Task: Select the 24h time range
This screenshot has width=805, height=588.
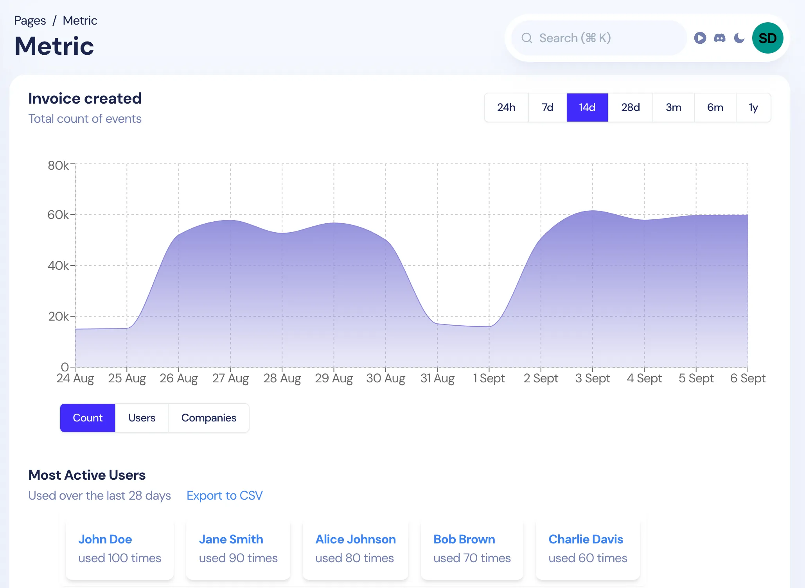Action: coord(506,107)
